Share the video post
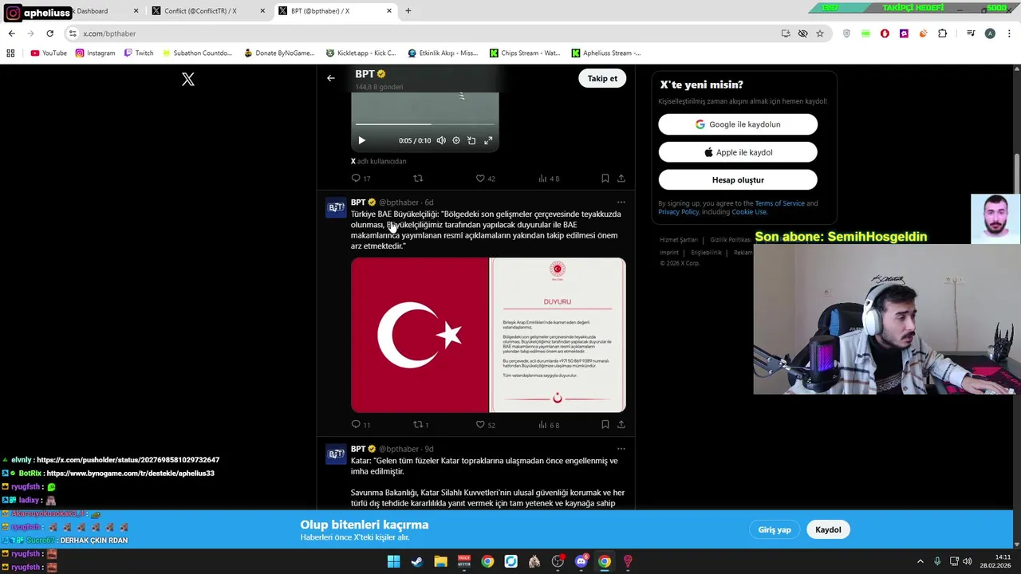Viewport: 1021px width, 574px height. tap(621, 179)
